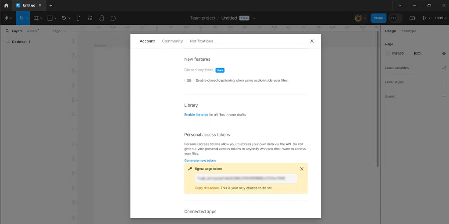This screenshot has width=449, height=224.
Task: Open the file name dropdown chevron
Action: pyautogui.click(x=254, y=18)
